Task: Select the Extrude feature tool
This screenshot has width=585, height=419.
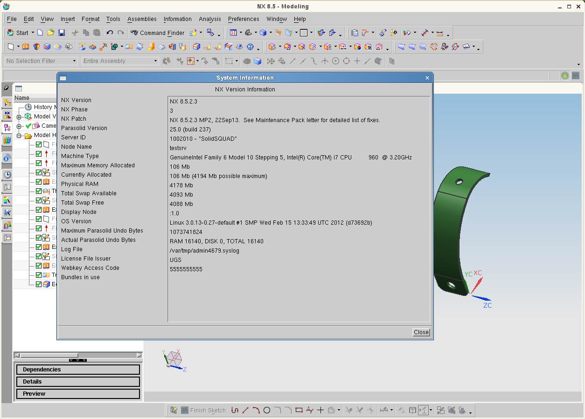Action: [x=26, y=47]
